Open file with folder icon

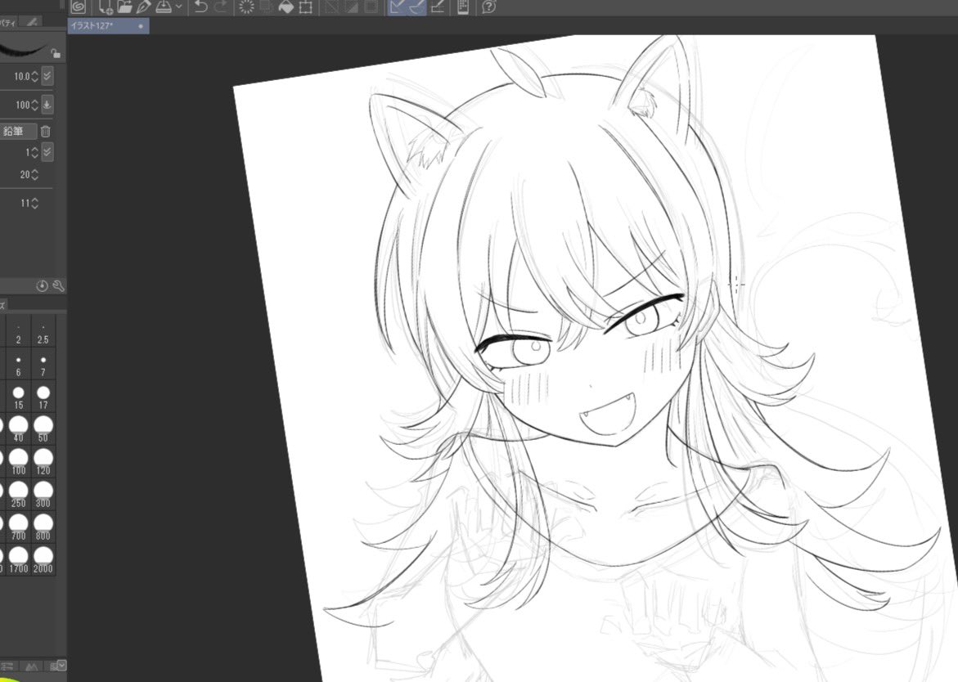pos(124,7)
